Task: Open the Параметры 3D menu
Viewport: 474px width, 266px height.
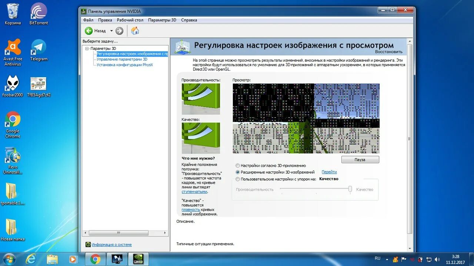Action: click(x=162, y=20)
